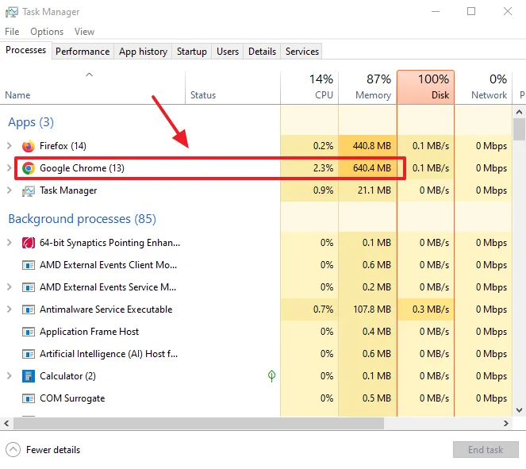Open the Options menu
Image resolution: width=526 pixels, height=469 pixels.
pos(47,32)
